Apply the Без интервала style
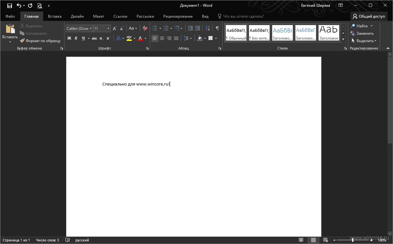This screenshot has width=393, height=244. click(259, 33)
